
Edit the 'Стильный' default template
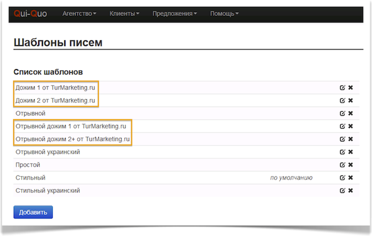pyautogui.click(x=342, y=178)
